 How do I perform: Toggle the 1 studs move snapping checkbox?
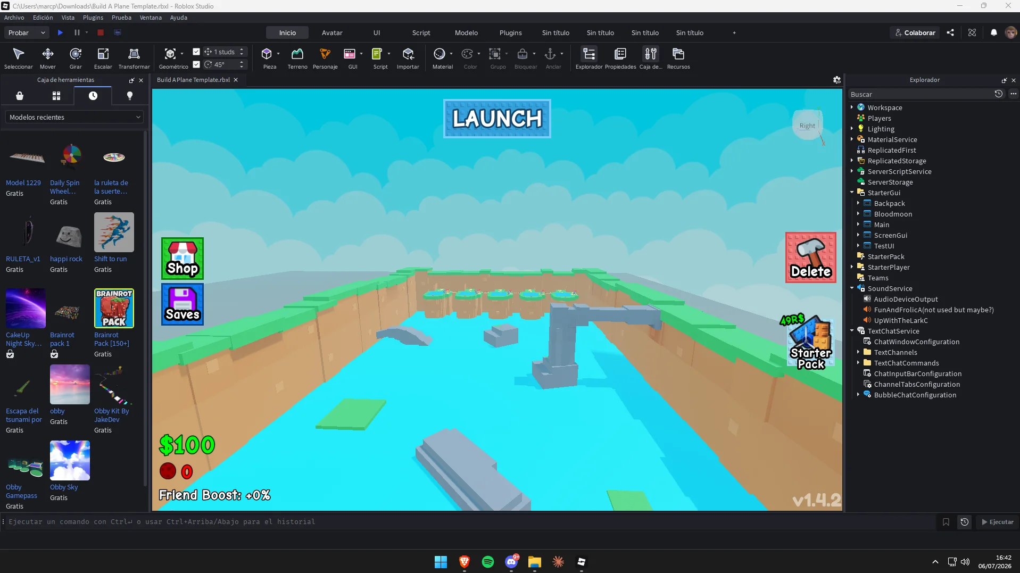tap(196, 52)
